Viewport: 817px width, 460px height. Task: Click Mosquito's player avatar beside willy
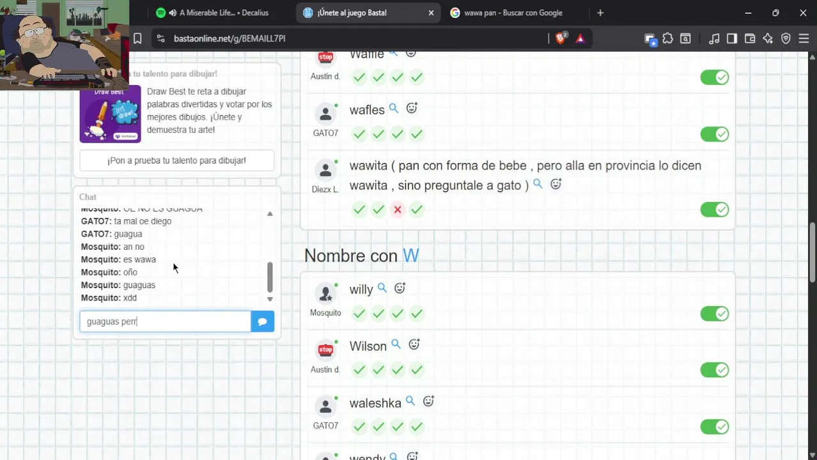[325, 293]
